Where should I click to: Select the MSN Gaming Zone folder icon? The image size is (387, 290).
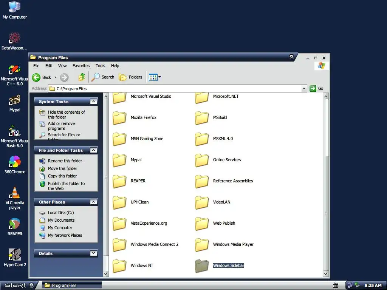click(119, 139)
